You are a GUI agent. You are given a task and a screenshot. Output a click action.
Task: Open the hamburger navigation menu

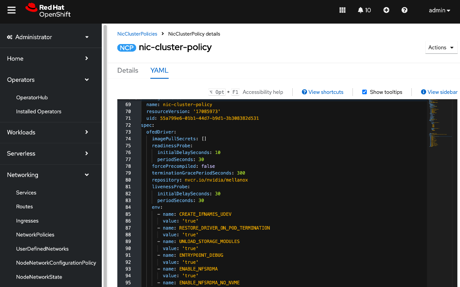coord(12,10)
